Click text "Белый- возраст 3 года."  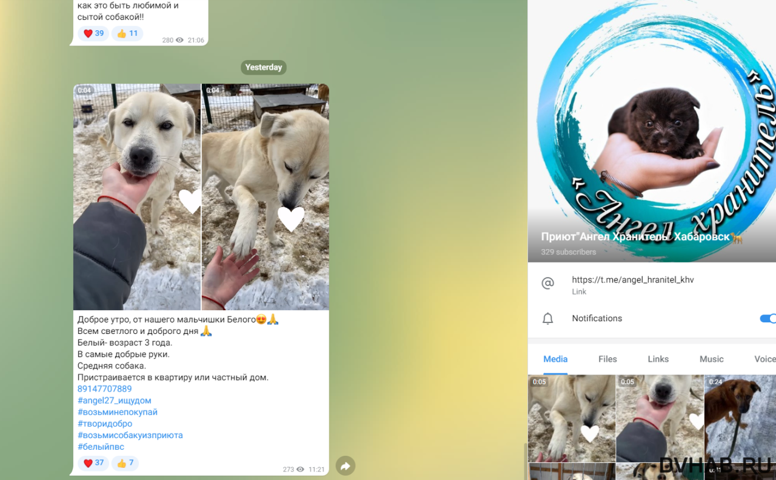tap(125, 342)
